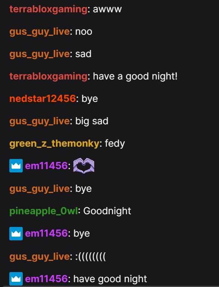
Task: Open terrabloxgaming's profile from the 'awww' message
Action: coord(48,9)
